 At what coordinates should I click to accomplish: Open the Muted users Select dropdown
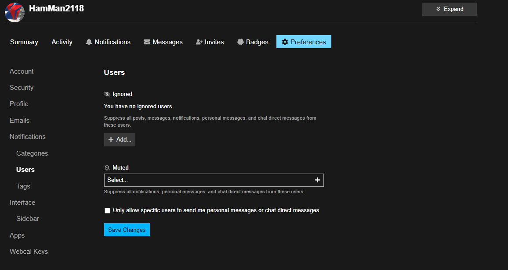click(x=198, y=180)
